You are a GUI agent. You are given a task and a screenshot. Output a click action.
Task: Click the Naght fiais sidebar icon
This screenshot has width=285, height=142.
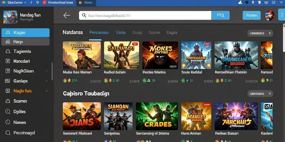[8, 91]
